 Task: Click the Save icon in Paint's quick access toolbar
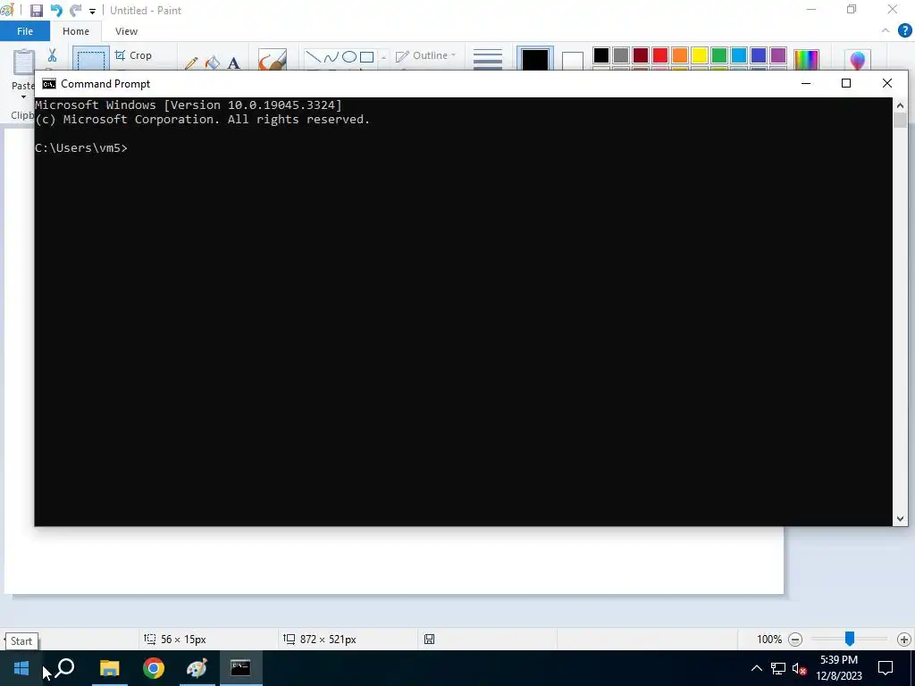[36, 11]
